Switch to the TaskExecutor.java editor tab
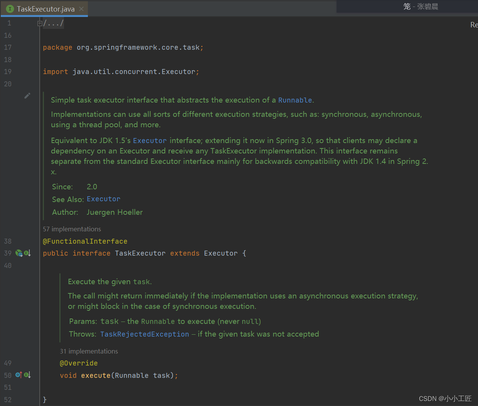This screenshot has width=478, height=406. [x=45, y=9]
